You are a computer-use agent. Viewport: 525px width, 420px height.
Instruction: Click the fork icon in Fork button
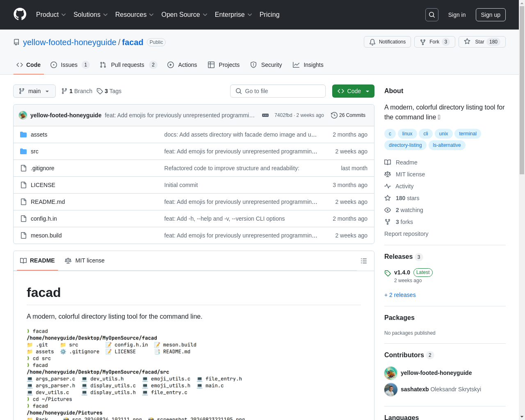pos(423,42)
